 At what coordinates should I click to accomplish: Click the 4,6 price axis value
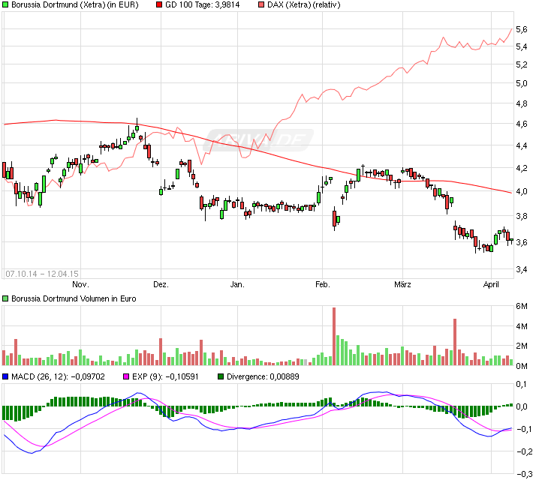pos(522,124)
